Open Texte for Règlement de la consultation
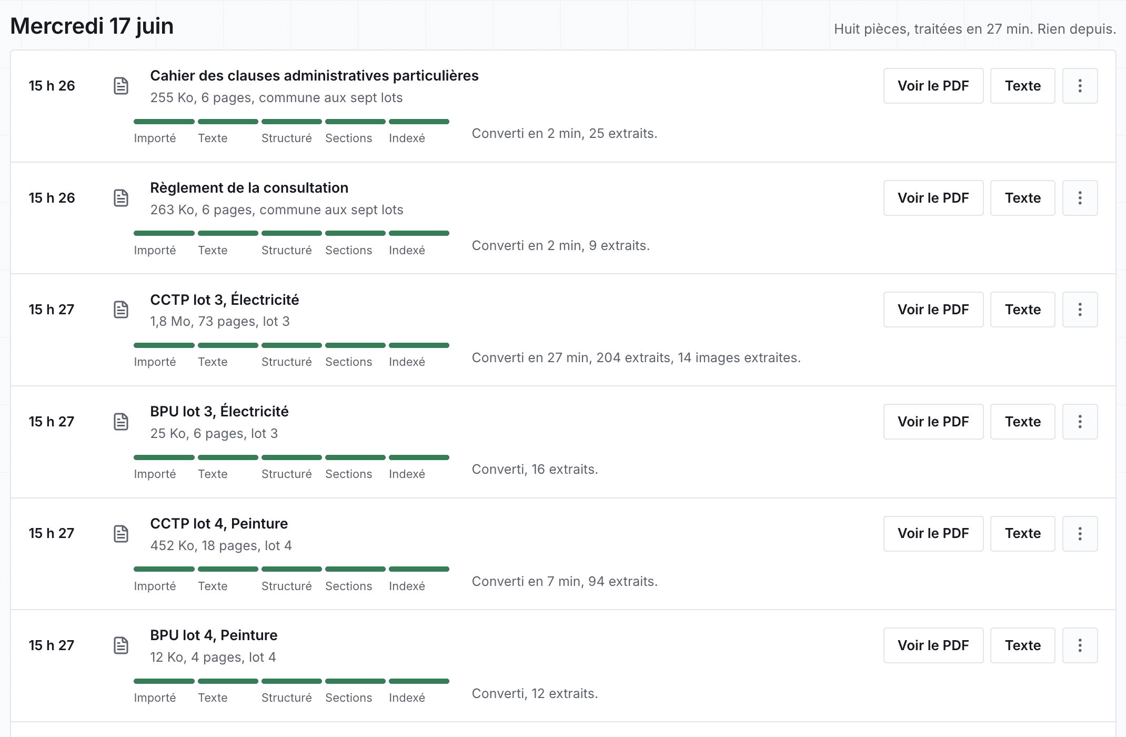 click(1023, 198)
